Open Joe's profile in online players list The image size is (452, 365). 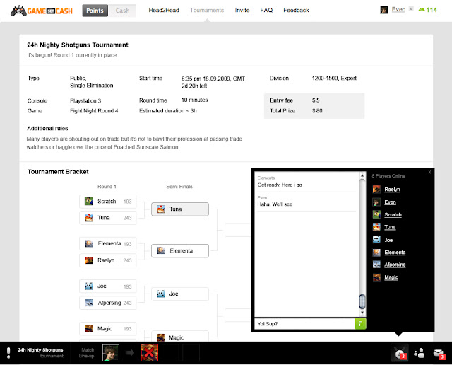(388, 240)
